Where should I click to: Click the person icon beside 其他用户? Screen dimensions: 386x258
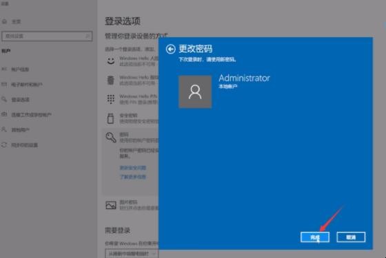click(4, 129)
